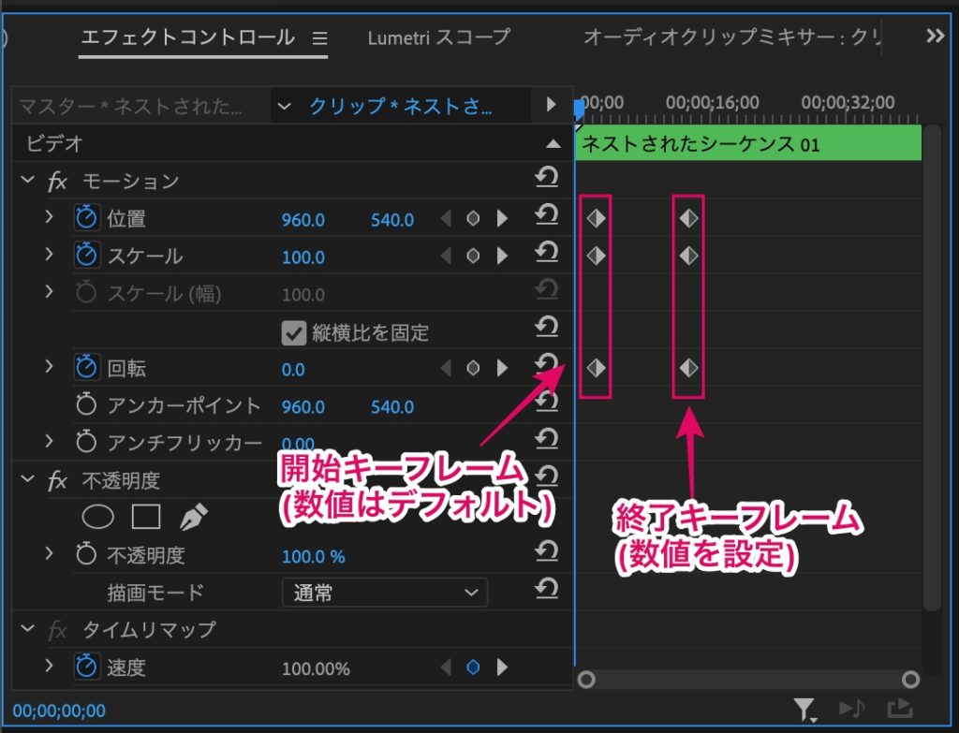Switch to the エフェクトコントロール tab
Image resolution: width=959 pixels, height=733 pixels.
click(187, 37)
